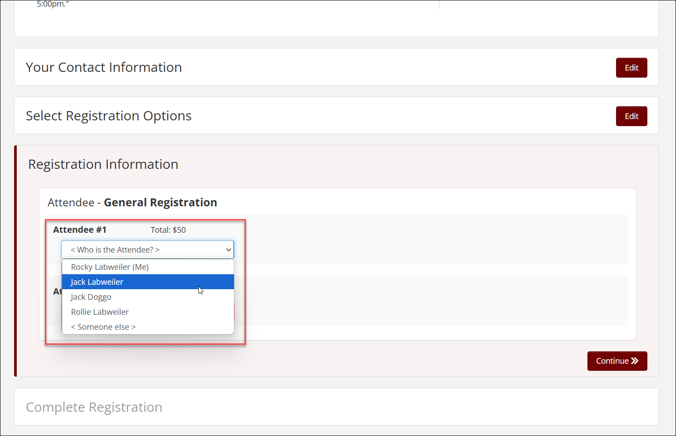Choose 'Rocky Labweiler (Me)' from the list
The width and height of the screenshot is (676, 436).
coord(110,267)
